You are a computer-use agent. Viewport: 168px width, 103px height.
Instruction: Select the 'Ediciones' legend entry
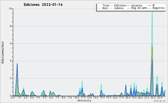(120, 5)
